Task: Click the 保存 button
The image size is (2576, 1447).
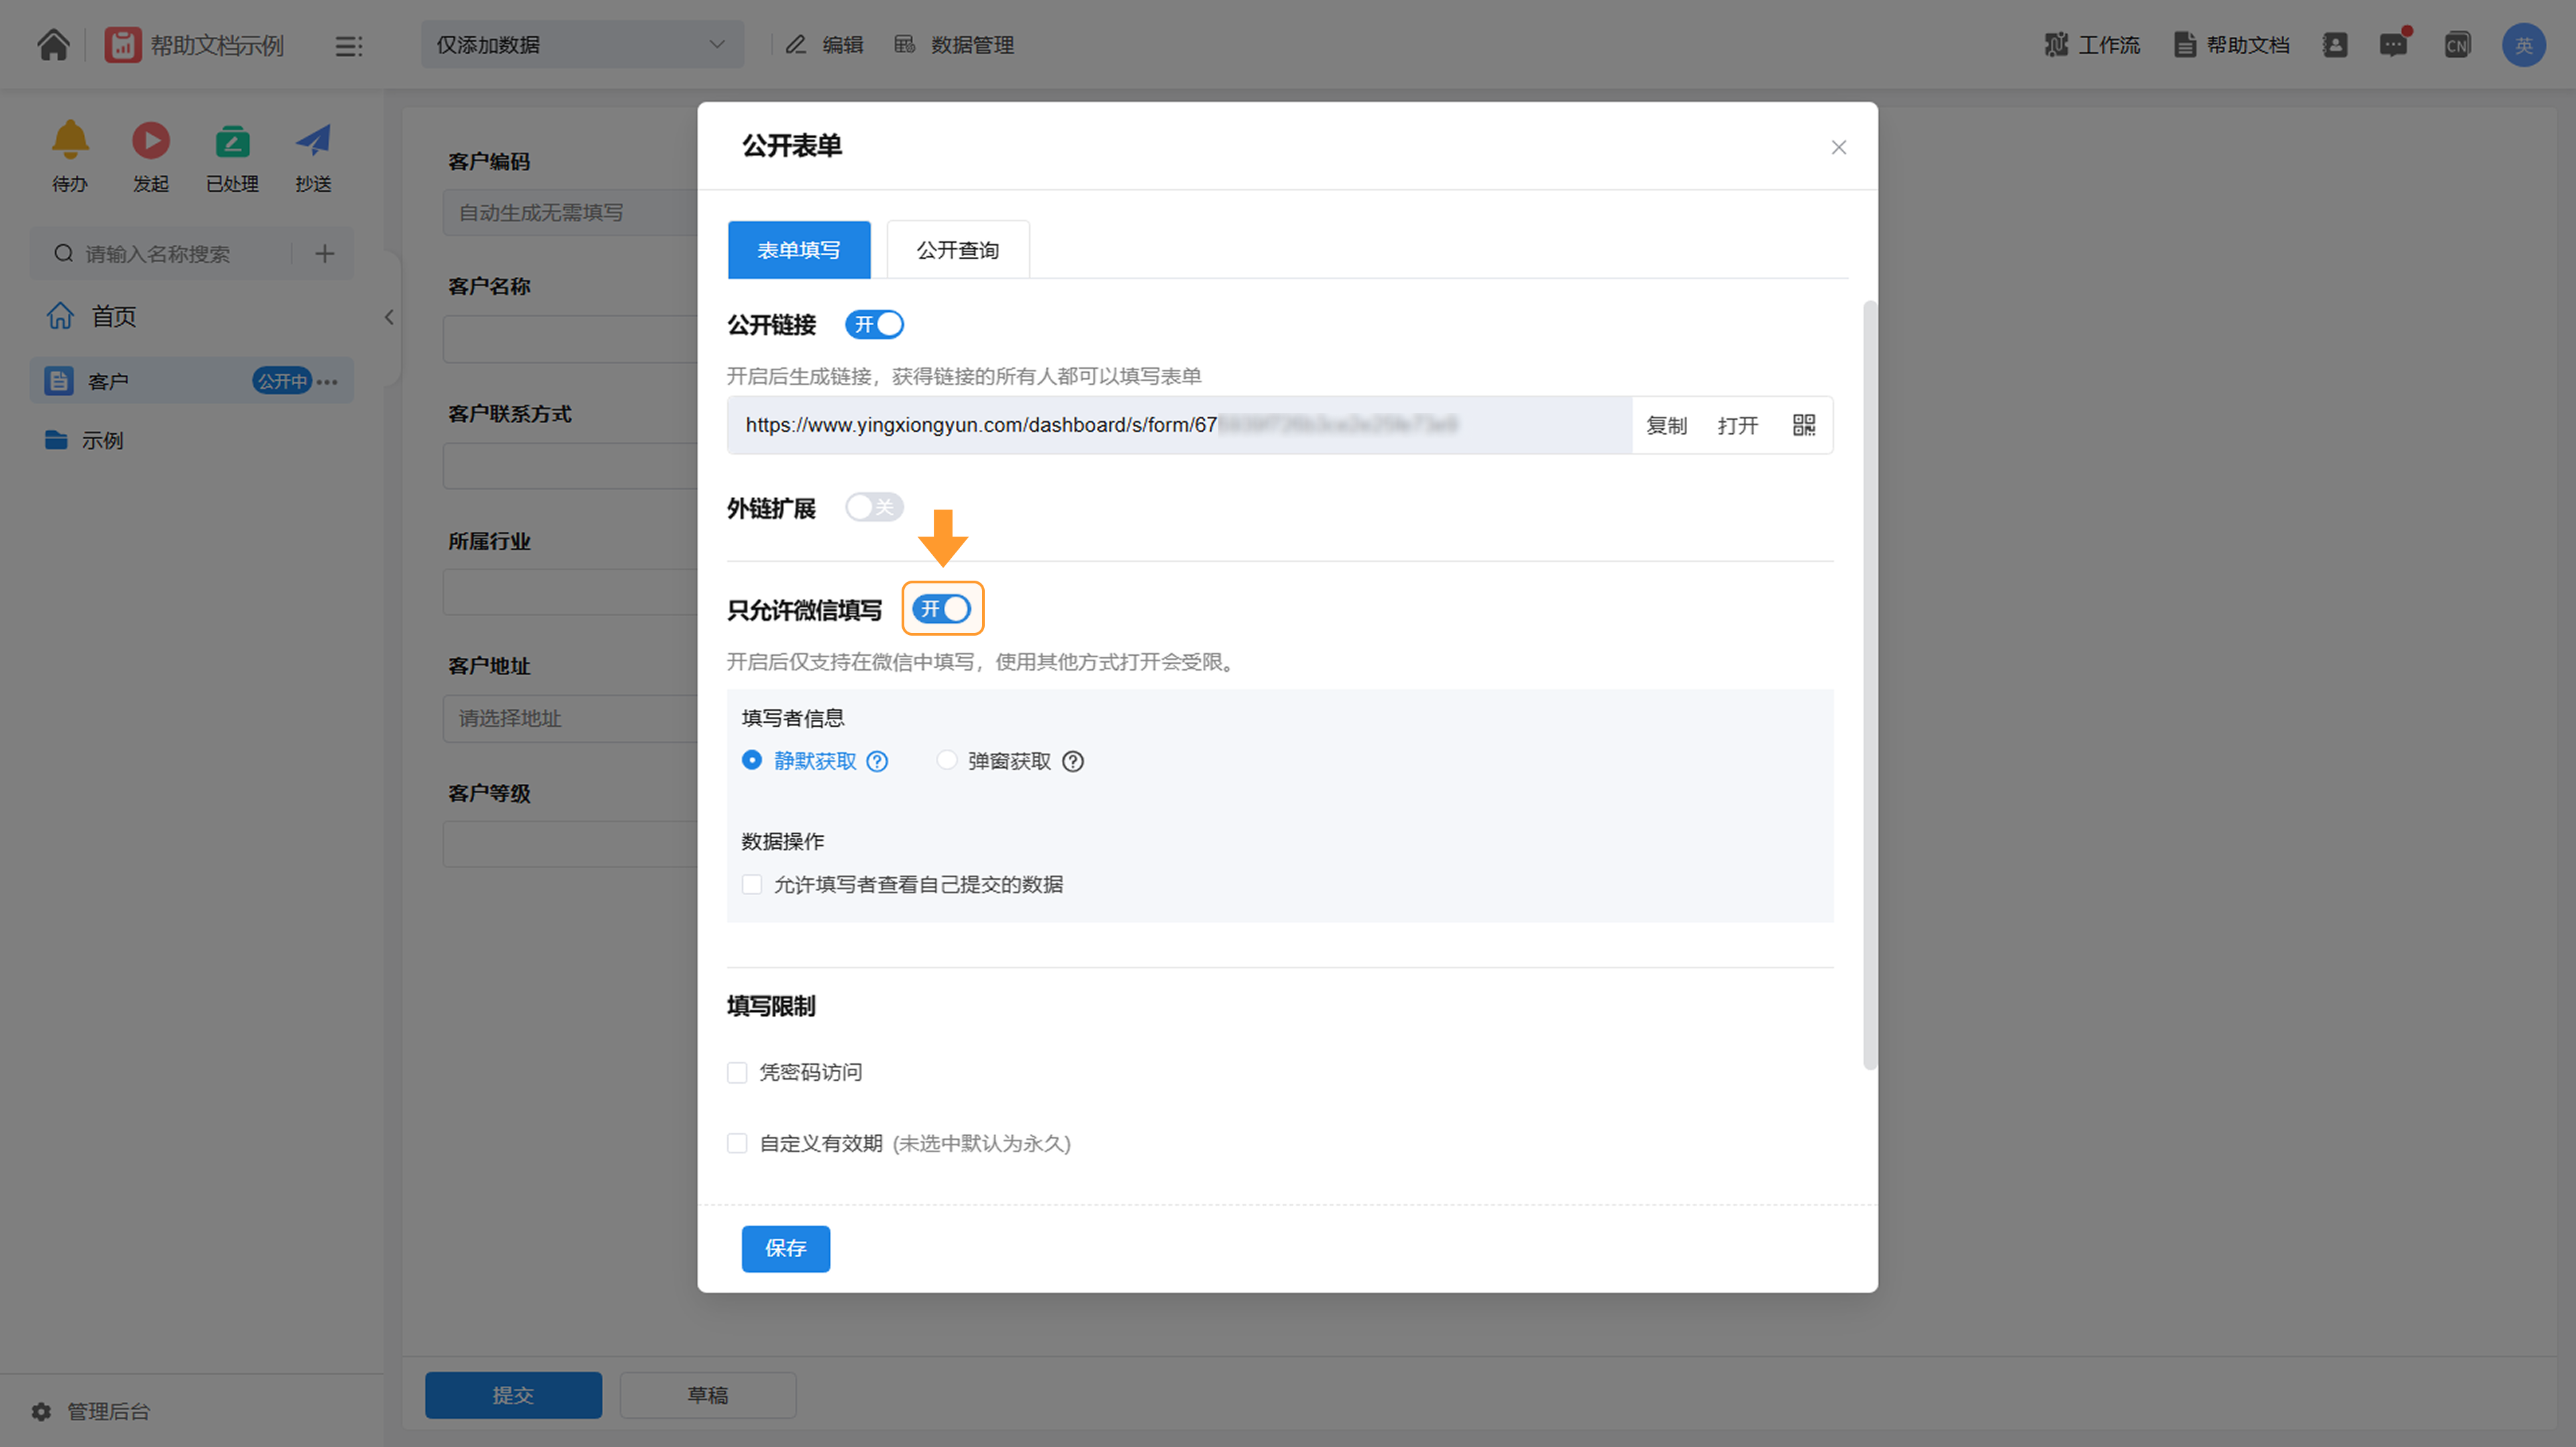Action: click(x=786, y=1249)
